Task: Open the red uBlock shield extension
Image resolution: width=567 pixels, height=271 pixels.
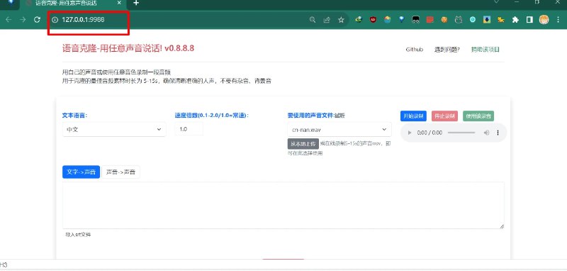Action: coord(374,20)
